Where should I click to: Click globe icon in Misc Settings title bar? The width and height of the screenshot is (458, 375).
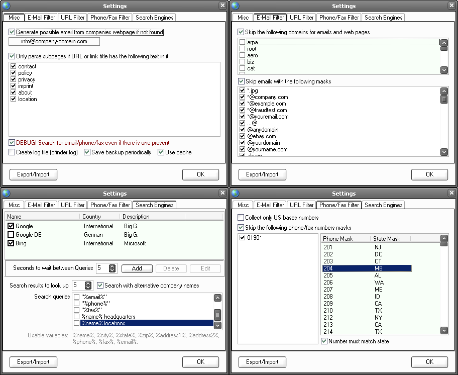[6, 6]
